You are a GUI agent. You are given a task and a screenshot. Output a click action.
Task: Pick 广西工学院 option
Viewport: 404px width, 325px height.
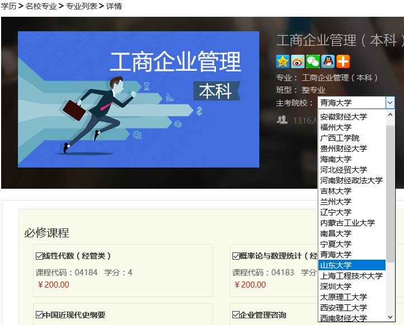tap(352, 138)
